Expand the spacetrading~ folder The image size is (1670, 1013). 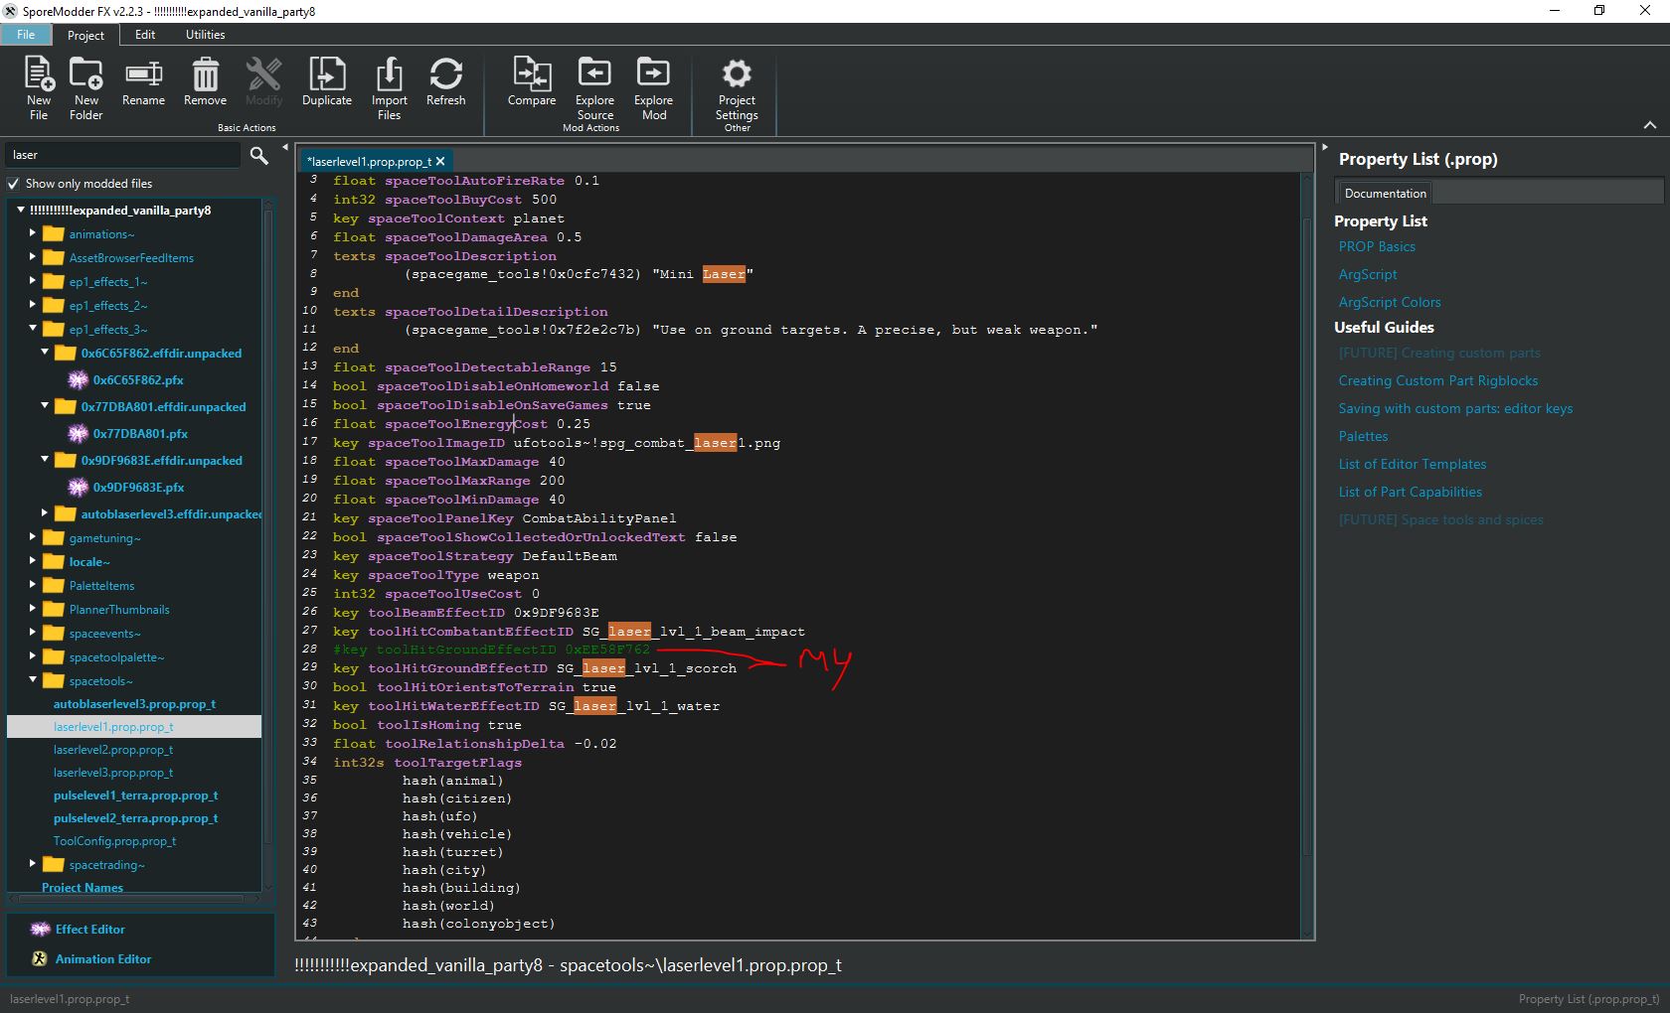(x=33, y=864)
